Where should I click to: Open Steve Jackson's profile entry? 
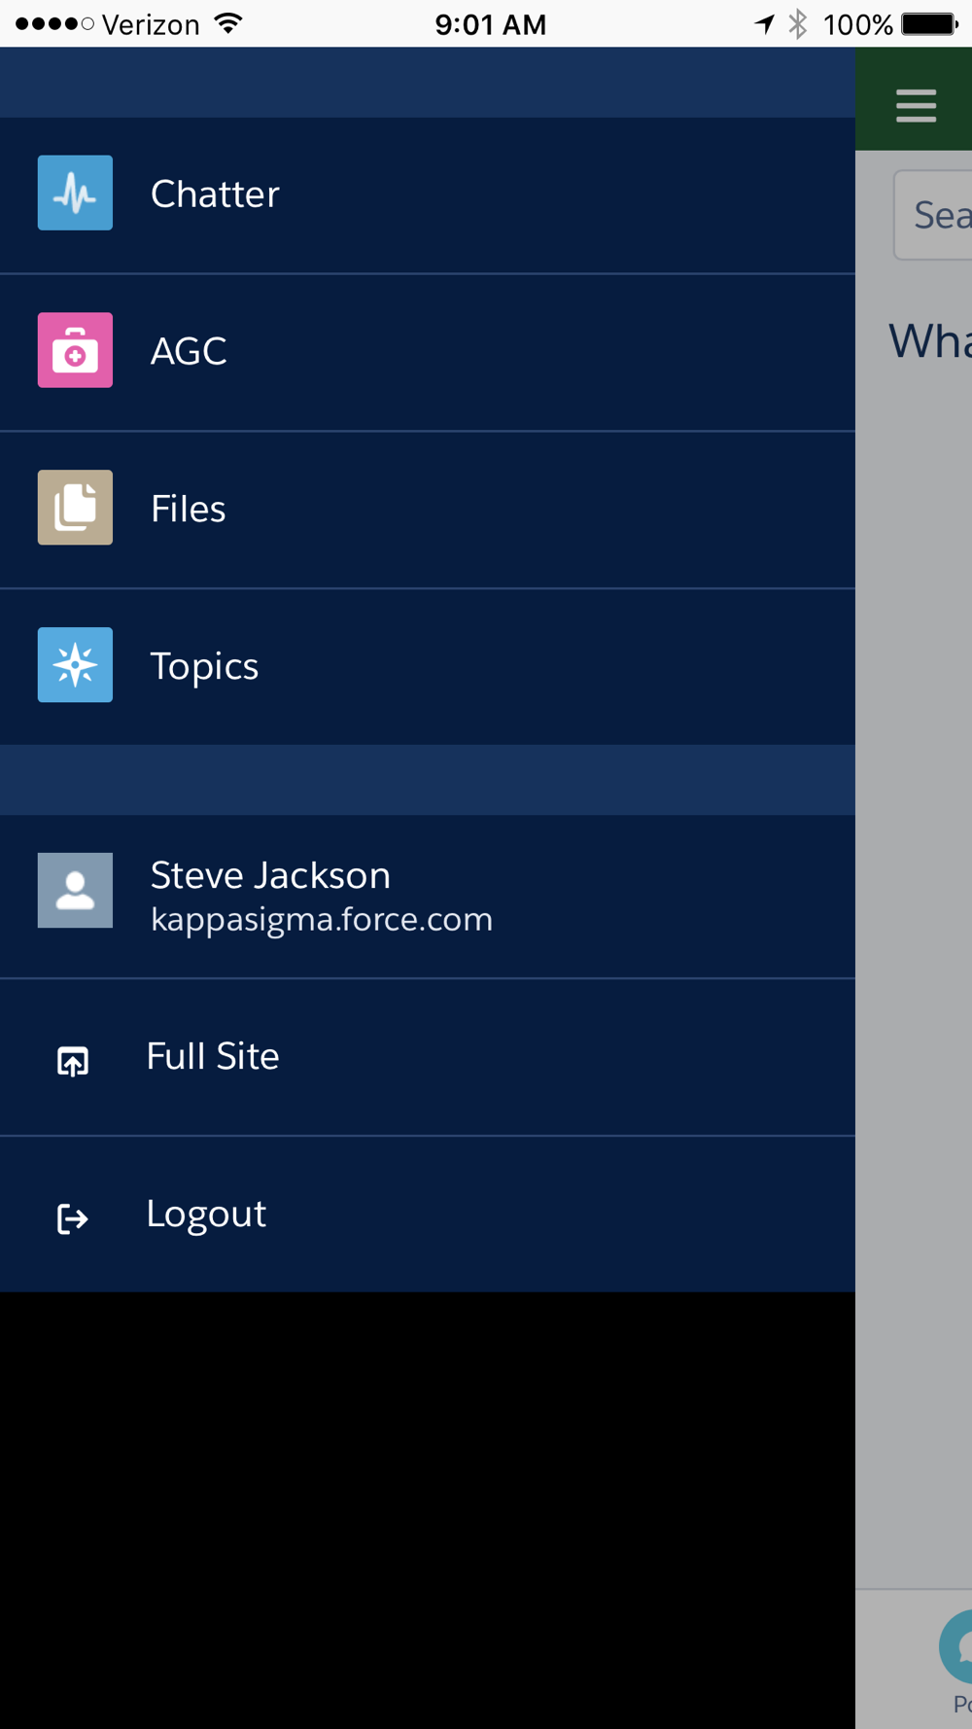[x=428, y=897]
